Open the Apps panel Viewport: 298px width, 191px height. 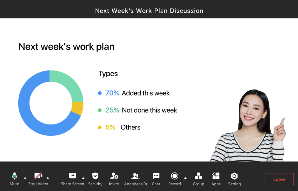pos(216,179)
